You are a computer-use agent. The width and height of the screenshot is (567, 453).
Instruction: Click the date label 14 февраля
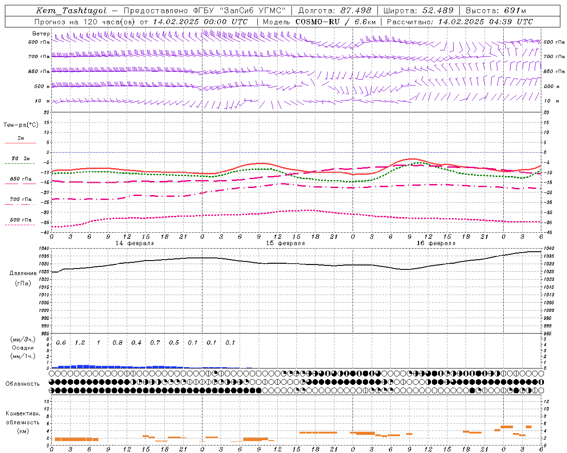click(x=135, y=244)
